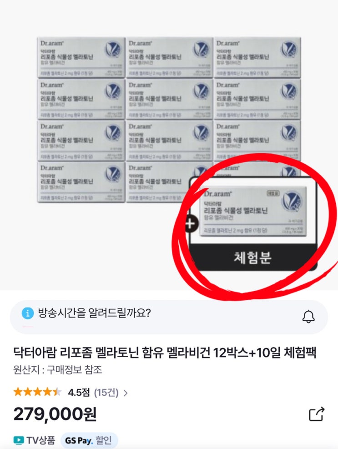The height and width of the screenshot is (449, 338).
Task: Tap the plus icon by the trial box
Action: pos(192,224)
